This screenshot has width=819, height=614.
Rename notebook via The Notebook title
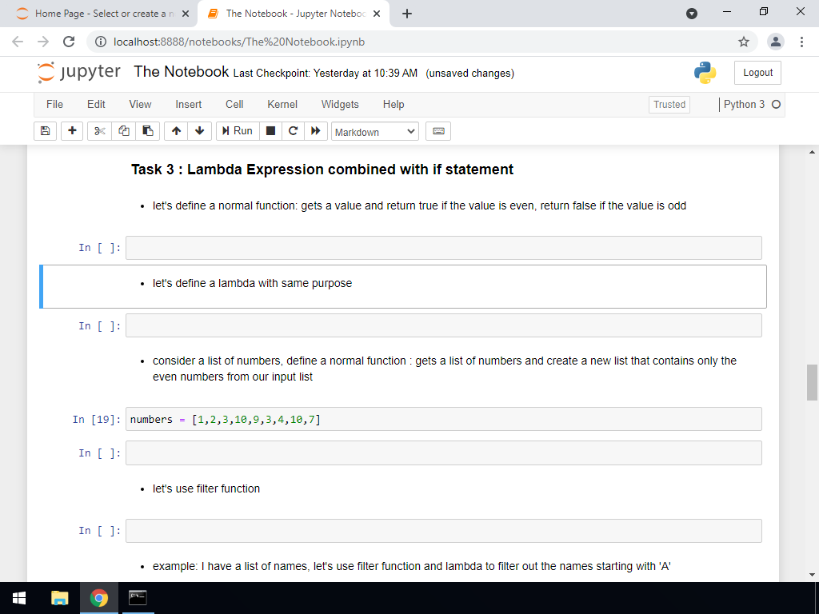click(182, 71)
